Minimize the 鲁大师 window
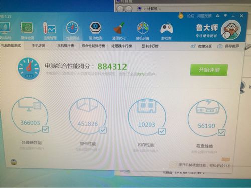Image resolution: width=251 pixels, height=188 pixels. [x=233, y=16]
